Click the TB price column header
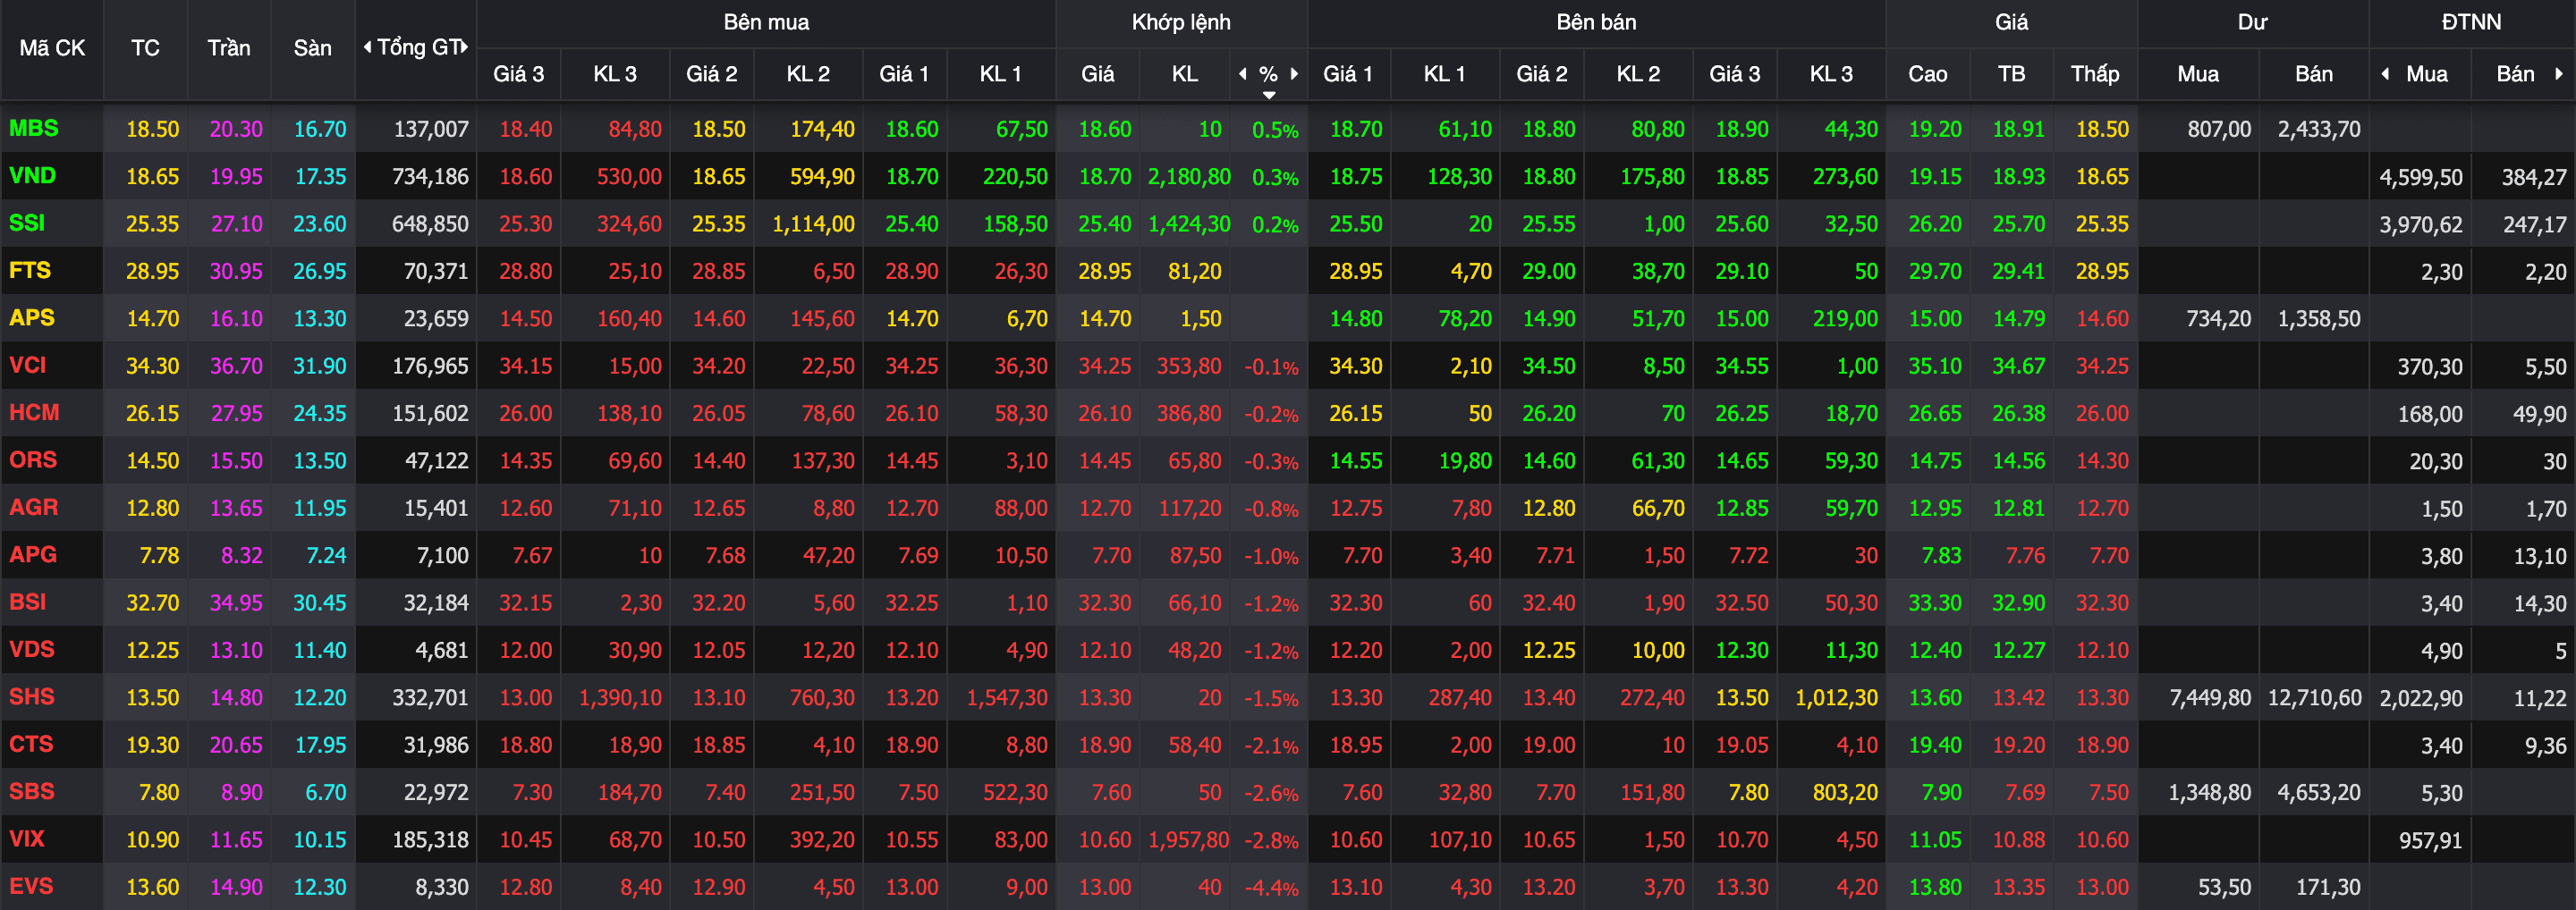The width and height of the screenshot is (2576, 910). (x=2011, y=74)
